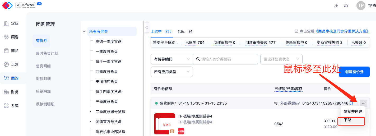
Task: Open the 所有应用类型 dropdown
Action: pos(171,72)
